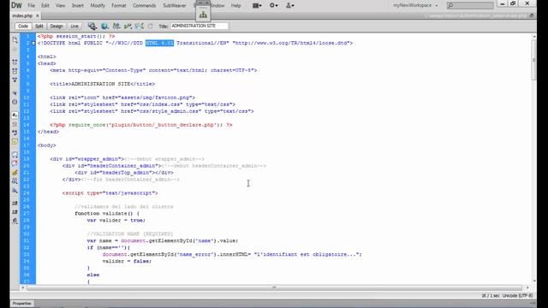Viewport: 548px width, 308px height.
Task: Turn on Live view
Action: (x=74, y=27)
